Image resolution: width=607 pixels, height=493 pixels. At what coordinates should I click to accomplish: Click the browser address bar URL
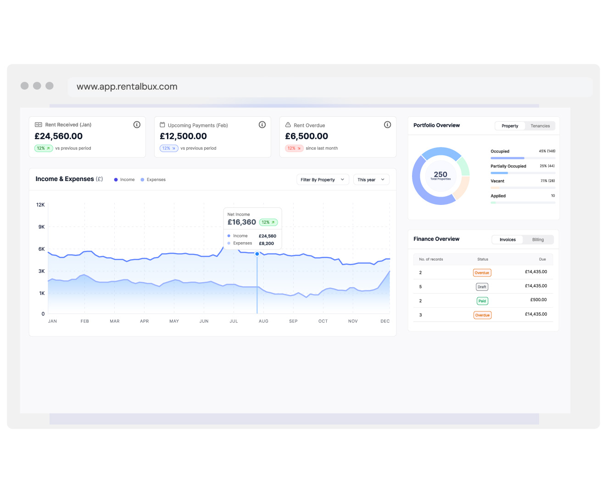[x=127, y=87]
